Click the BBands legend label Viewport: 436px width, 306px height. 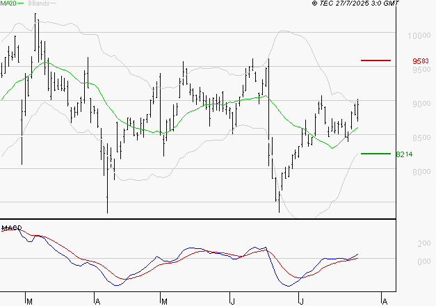39,3
